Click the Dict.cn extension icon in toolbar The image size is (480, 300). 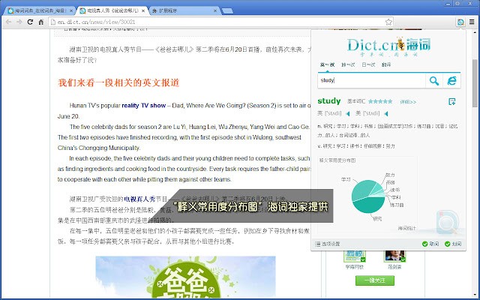pyautogui.click(x=460, y=22)
